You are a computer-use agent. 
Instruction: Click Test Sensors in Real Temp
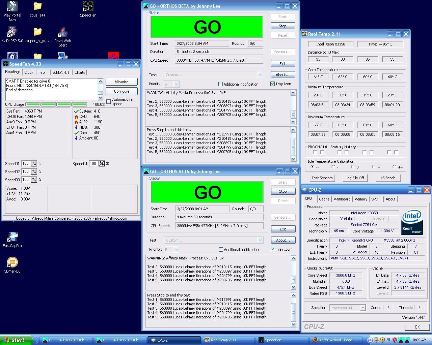[322, 178]
